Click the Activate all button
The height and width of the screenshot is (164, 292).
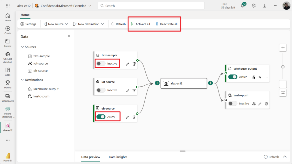click(140, 24)
